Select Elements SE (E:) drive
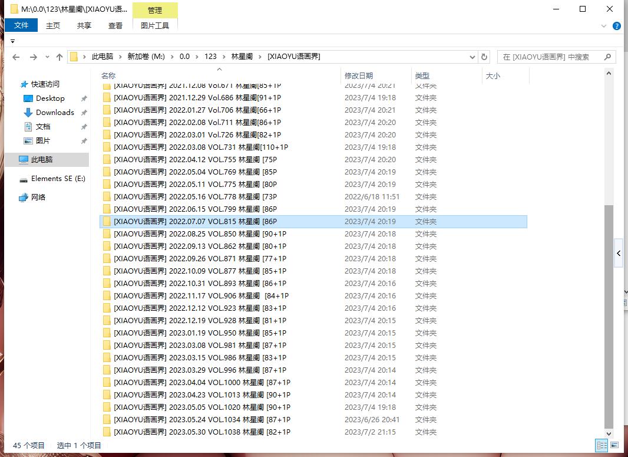Image resolution: width=628 pixels, height=457 pixels. pyautogui.click(x=58, y=179)
